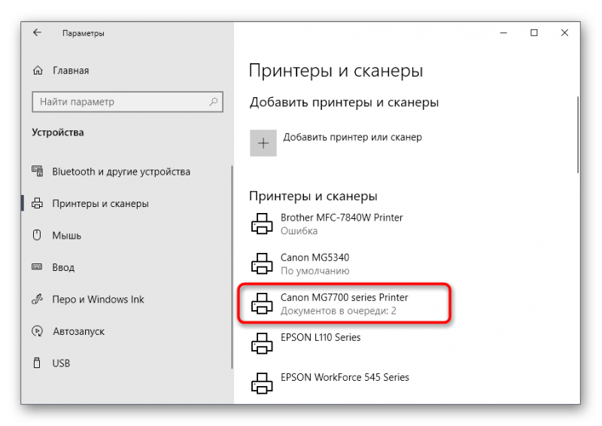This screenshot has height=426, width=602.
Task: Go to Главная settings home
Action: click(x=71, y=71)
